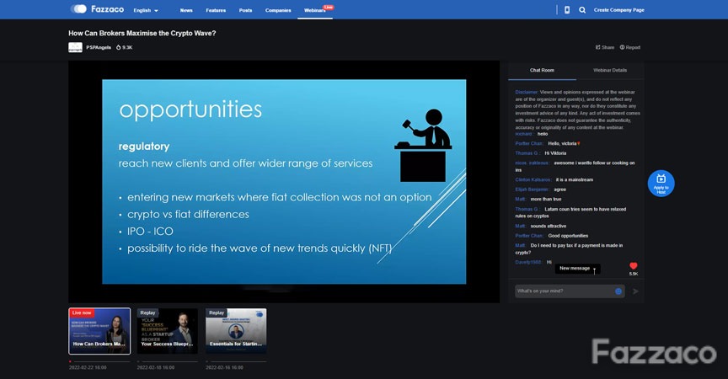The width and height of the screenshot is (728, 379).
Task: Click the 2022-02-16 16:00 date label
Action: click(224, 367)
